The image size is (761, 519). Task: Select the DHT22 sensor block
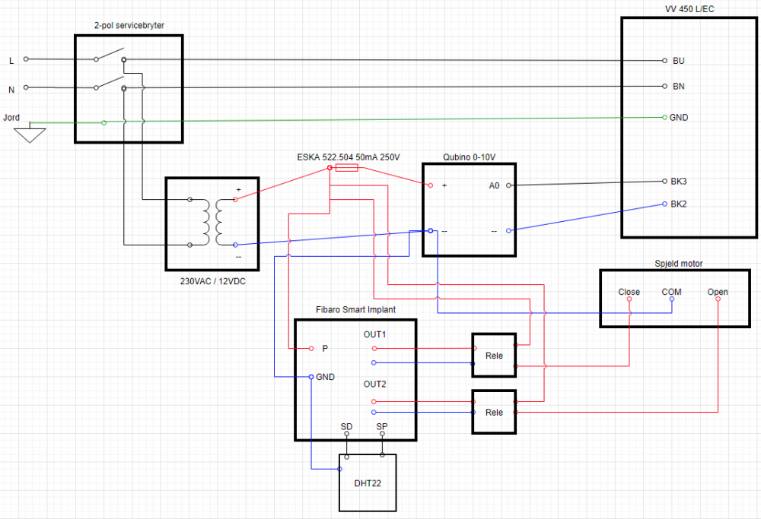point(368,483)
